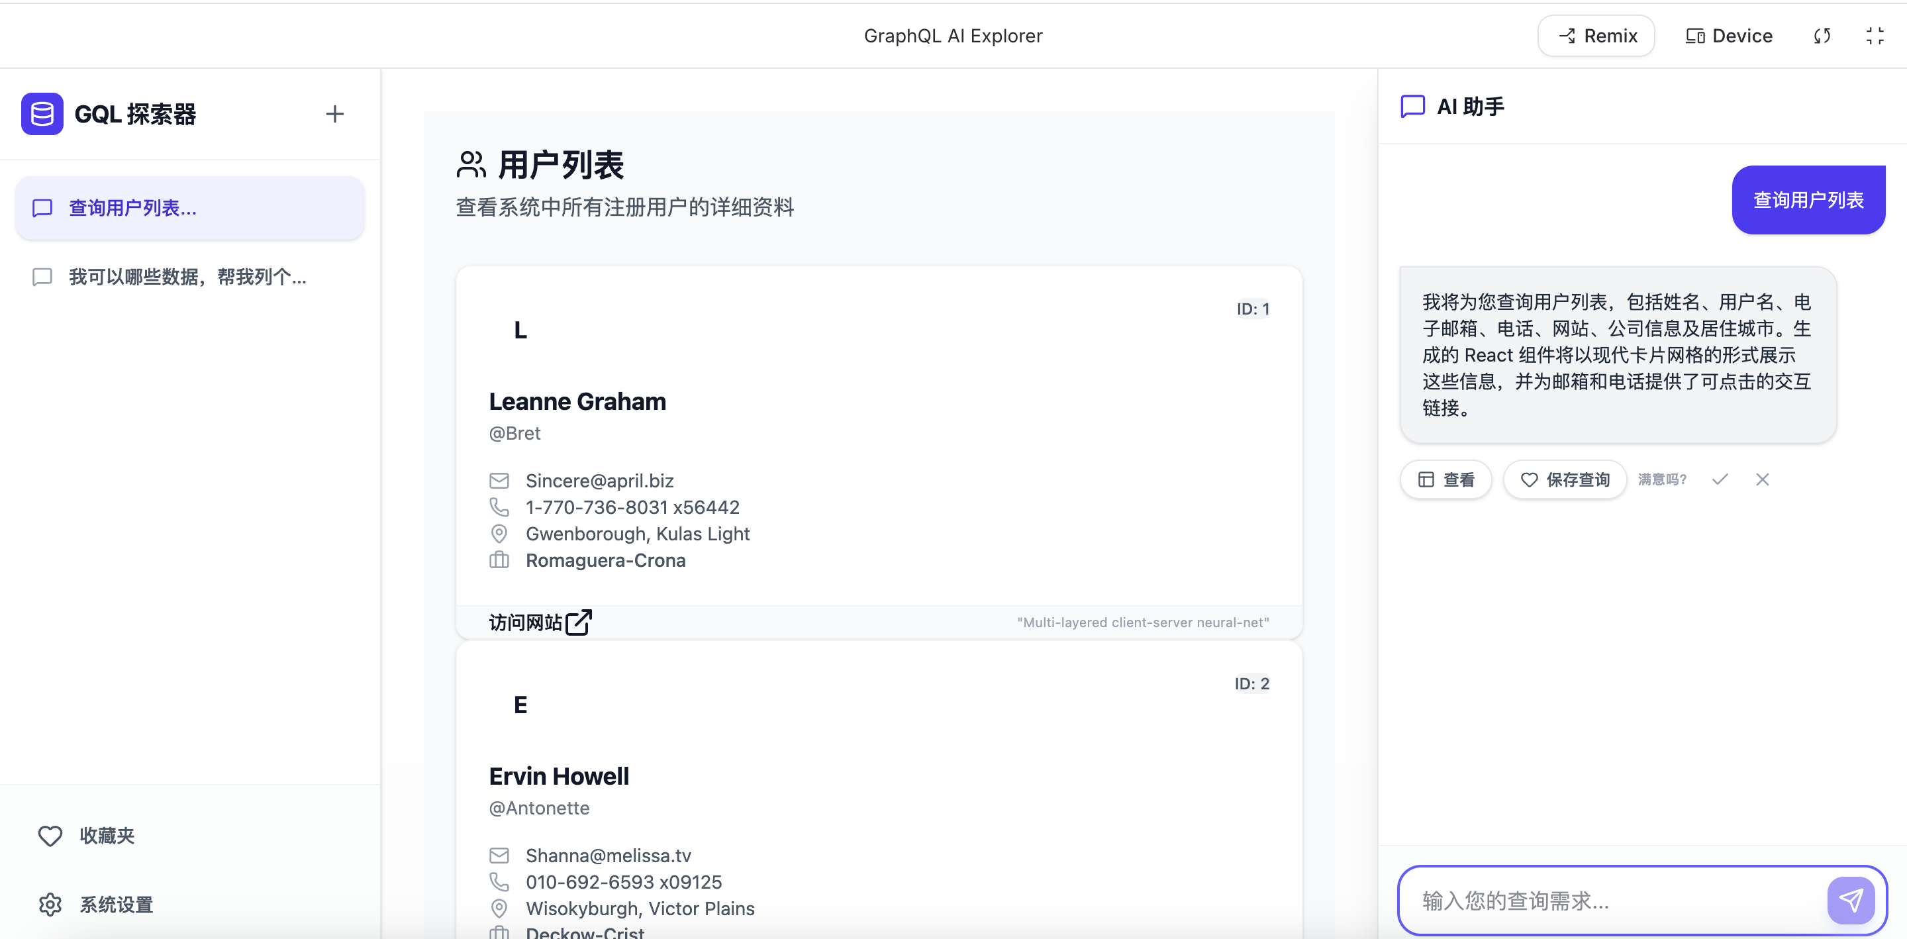Click the checkmark satisfied feedback icon
The height and width of the screenshot is (939, 1907).
coord(1720,479)
